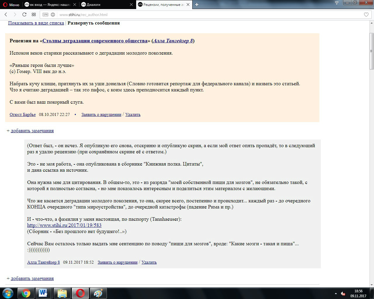Viewport: 374px width, 299px height.
Task: Toggle the VPN badge in the address bar
Action: (x=45, y=15)
